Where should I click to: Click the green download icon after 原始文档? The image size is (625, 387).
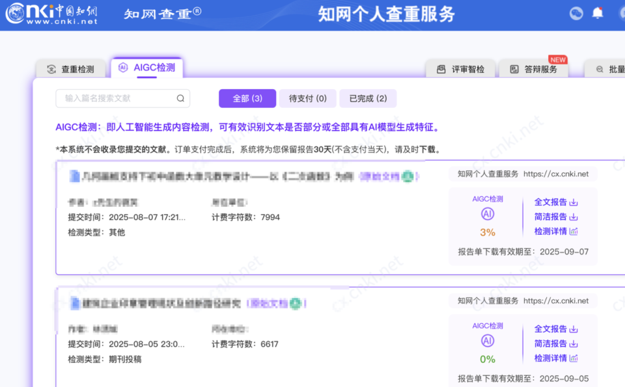pos(407,174)
